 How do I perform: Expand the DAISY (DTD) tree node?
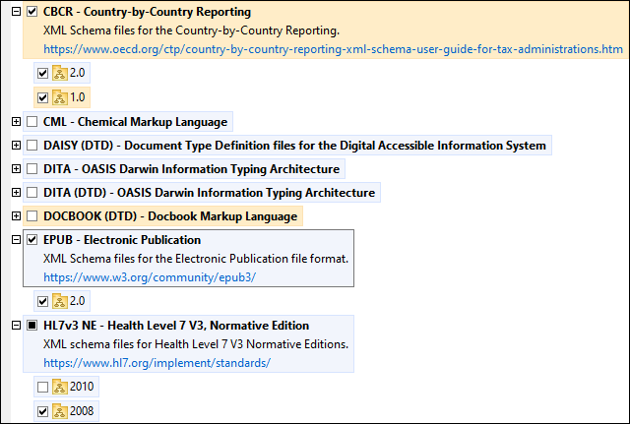click(16, 146)
